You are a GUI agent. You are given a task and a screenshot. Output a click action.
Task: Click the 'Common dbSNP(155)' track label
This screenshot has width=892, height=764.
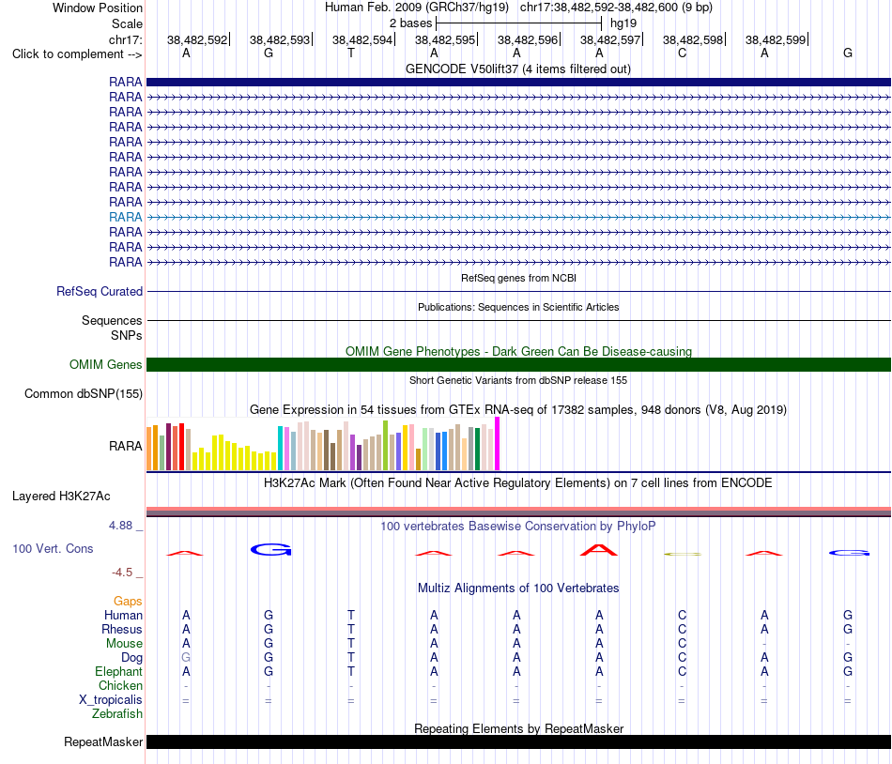click(x=83, y=394)
